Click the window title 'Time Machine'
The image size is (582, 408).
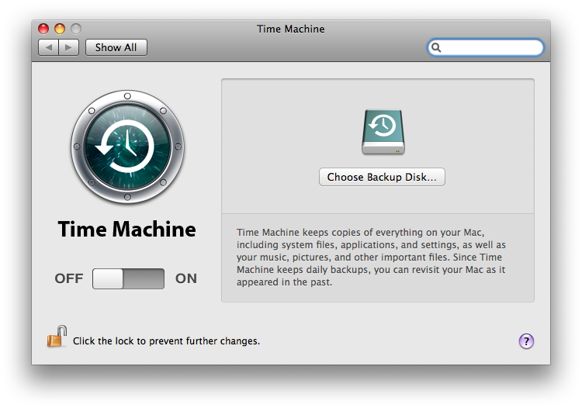291,29
